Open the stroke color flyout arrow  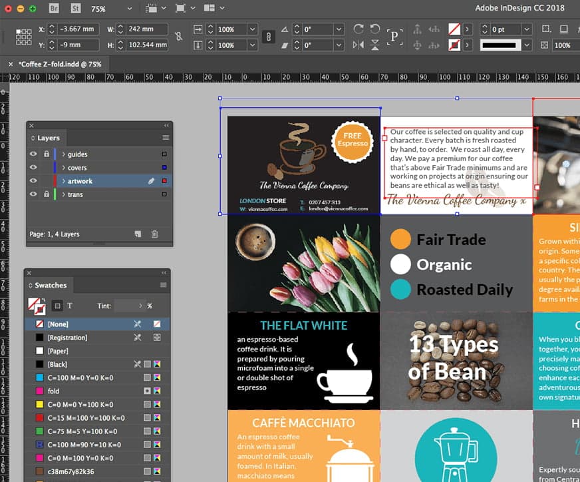pos(468,45)
